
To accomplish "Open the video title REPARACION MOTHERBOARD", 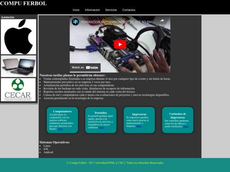I will pos(118,22).
